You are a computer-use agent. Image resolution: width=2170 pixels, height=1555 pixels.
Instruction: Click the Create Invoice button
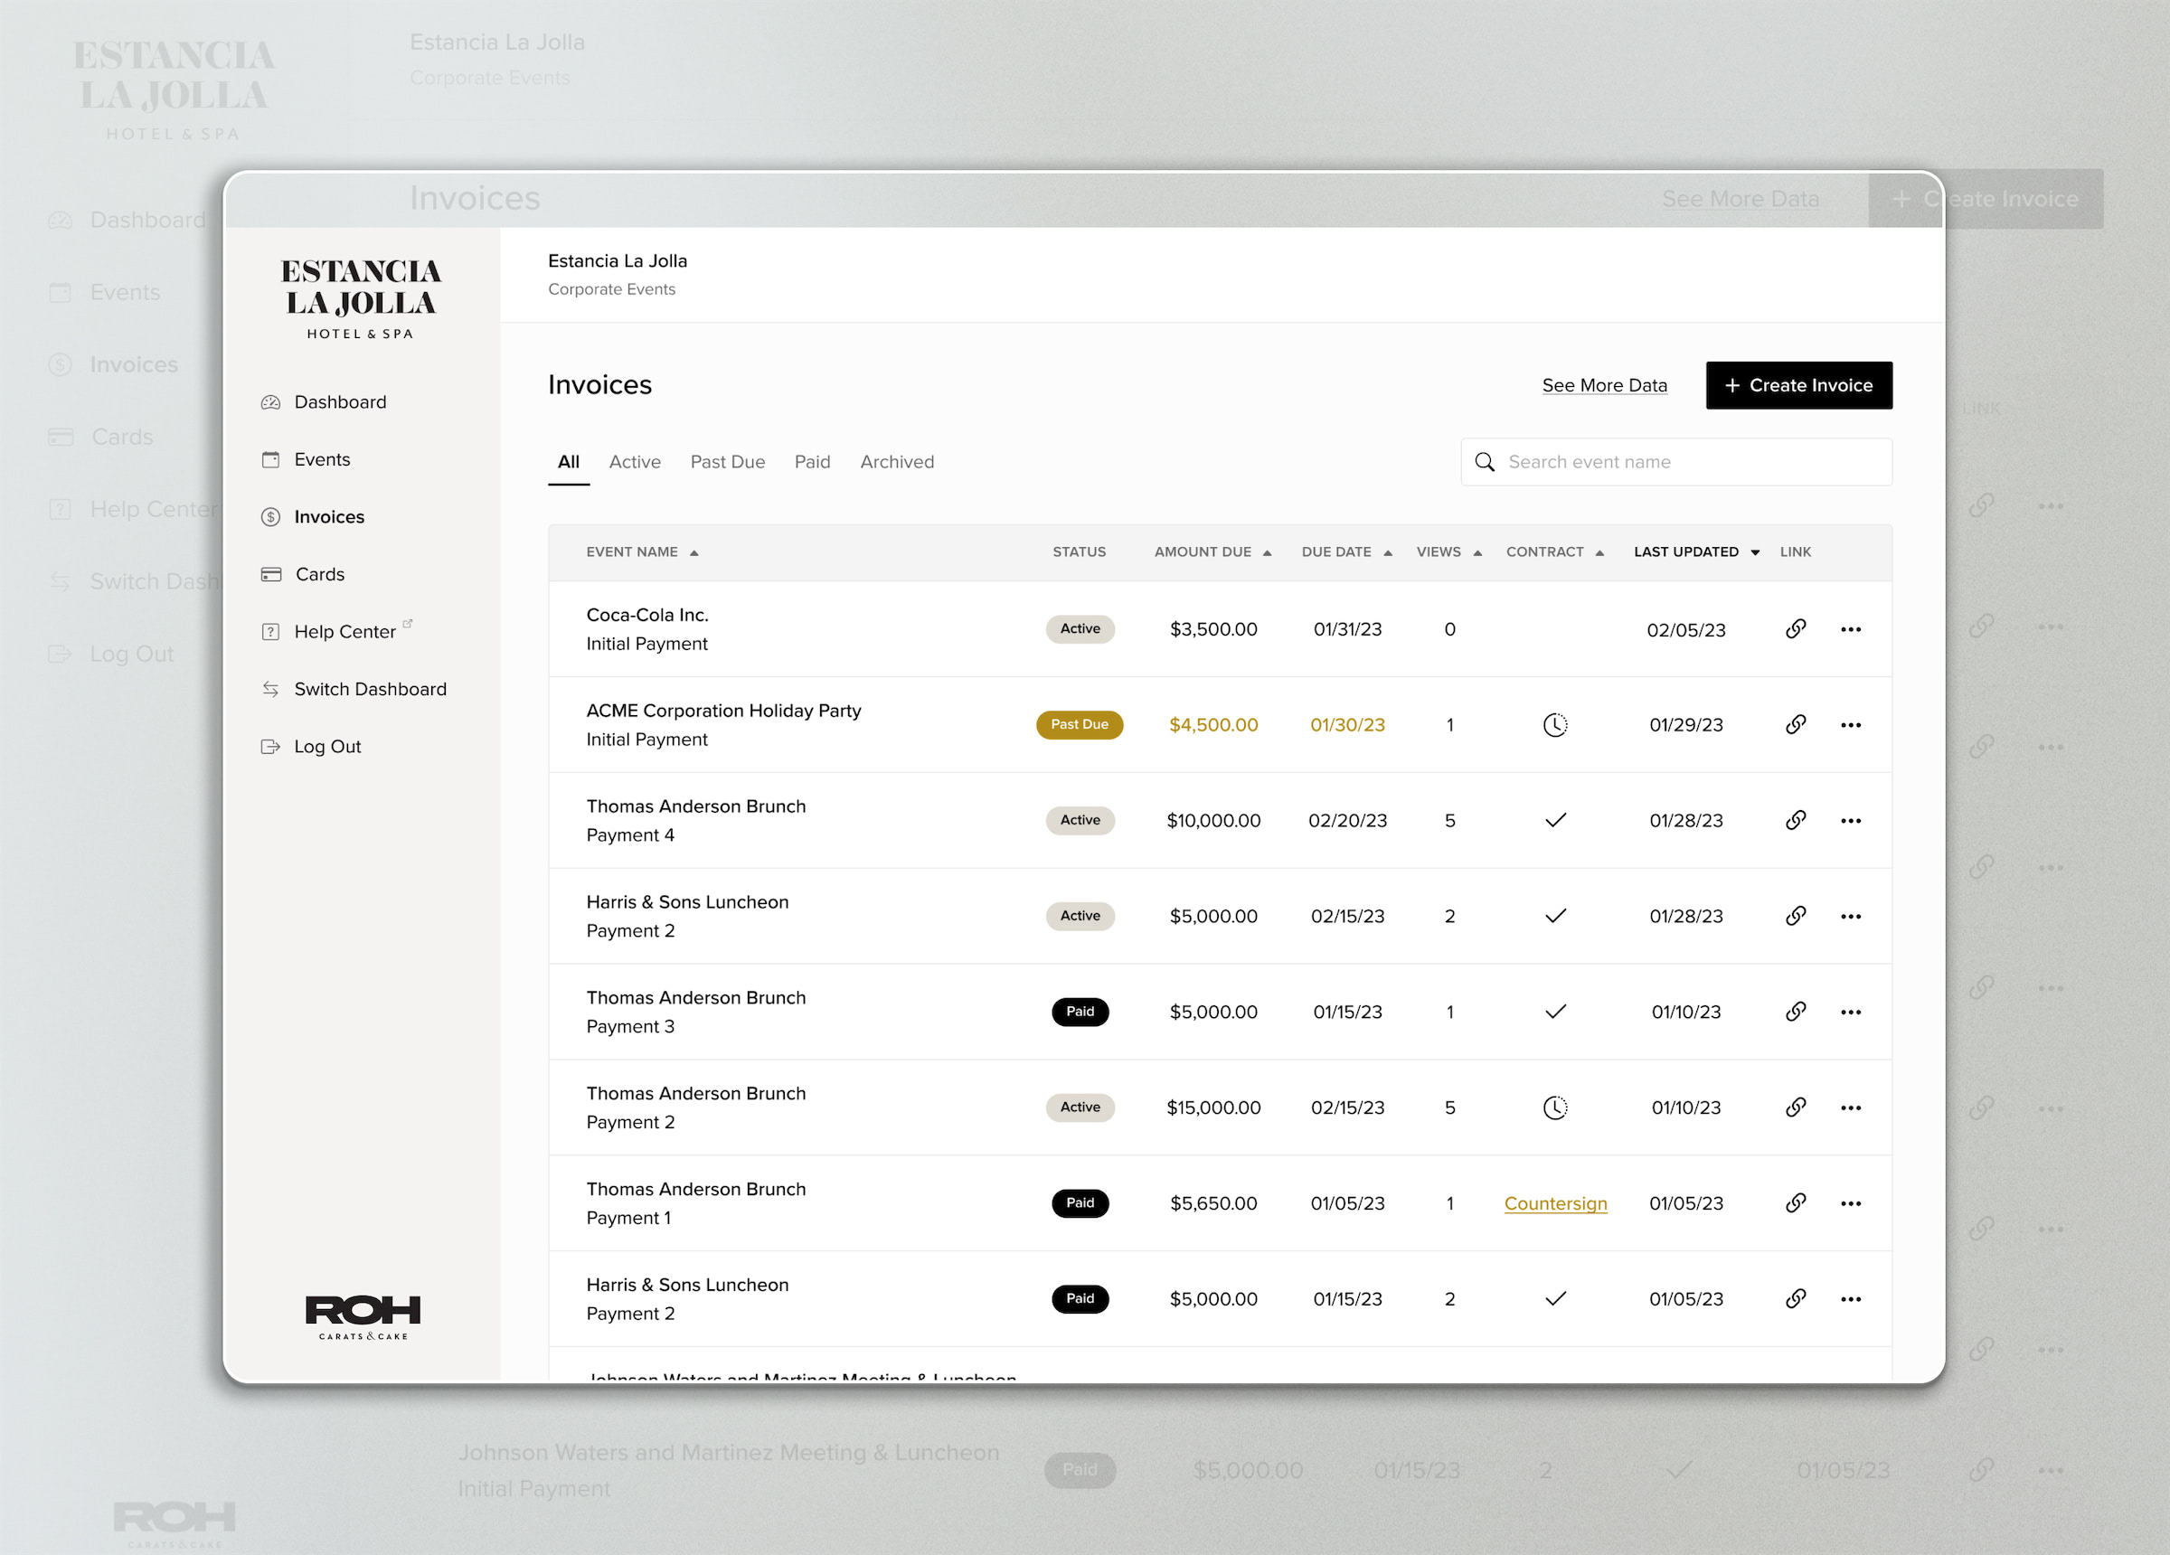[1797, 386]
